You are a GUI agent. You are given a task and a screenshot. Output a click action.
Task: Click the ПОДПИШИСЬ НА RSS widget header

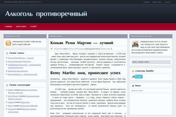click(25, 36)
